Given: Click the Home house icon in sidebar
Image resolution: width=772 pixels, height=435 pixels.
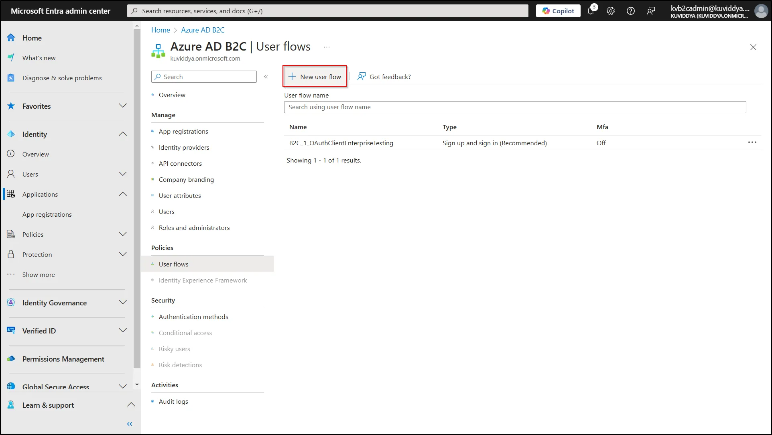Looking at the screenshot, I should coord(11,38).
